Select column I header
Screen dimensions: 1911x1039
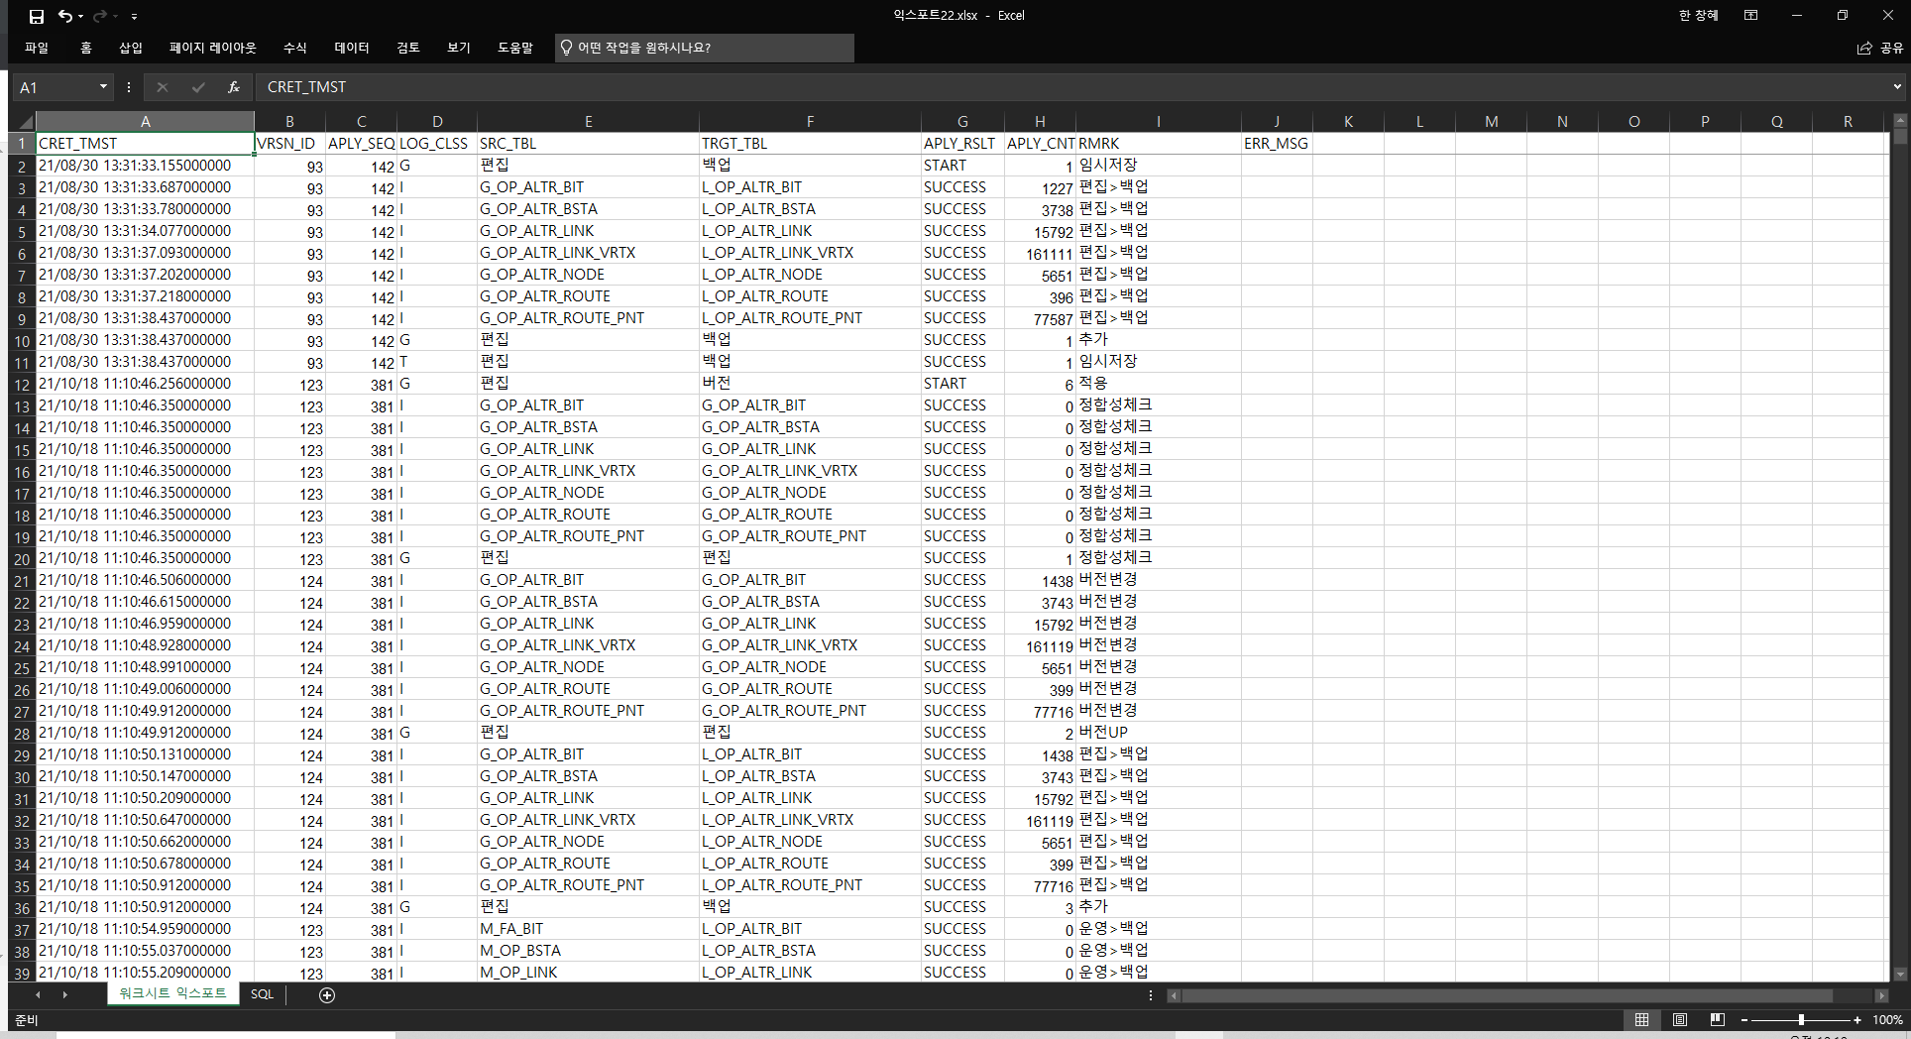point(1158,121)
